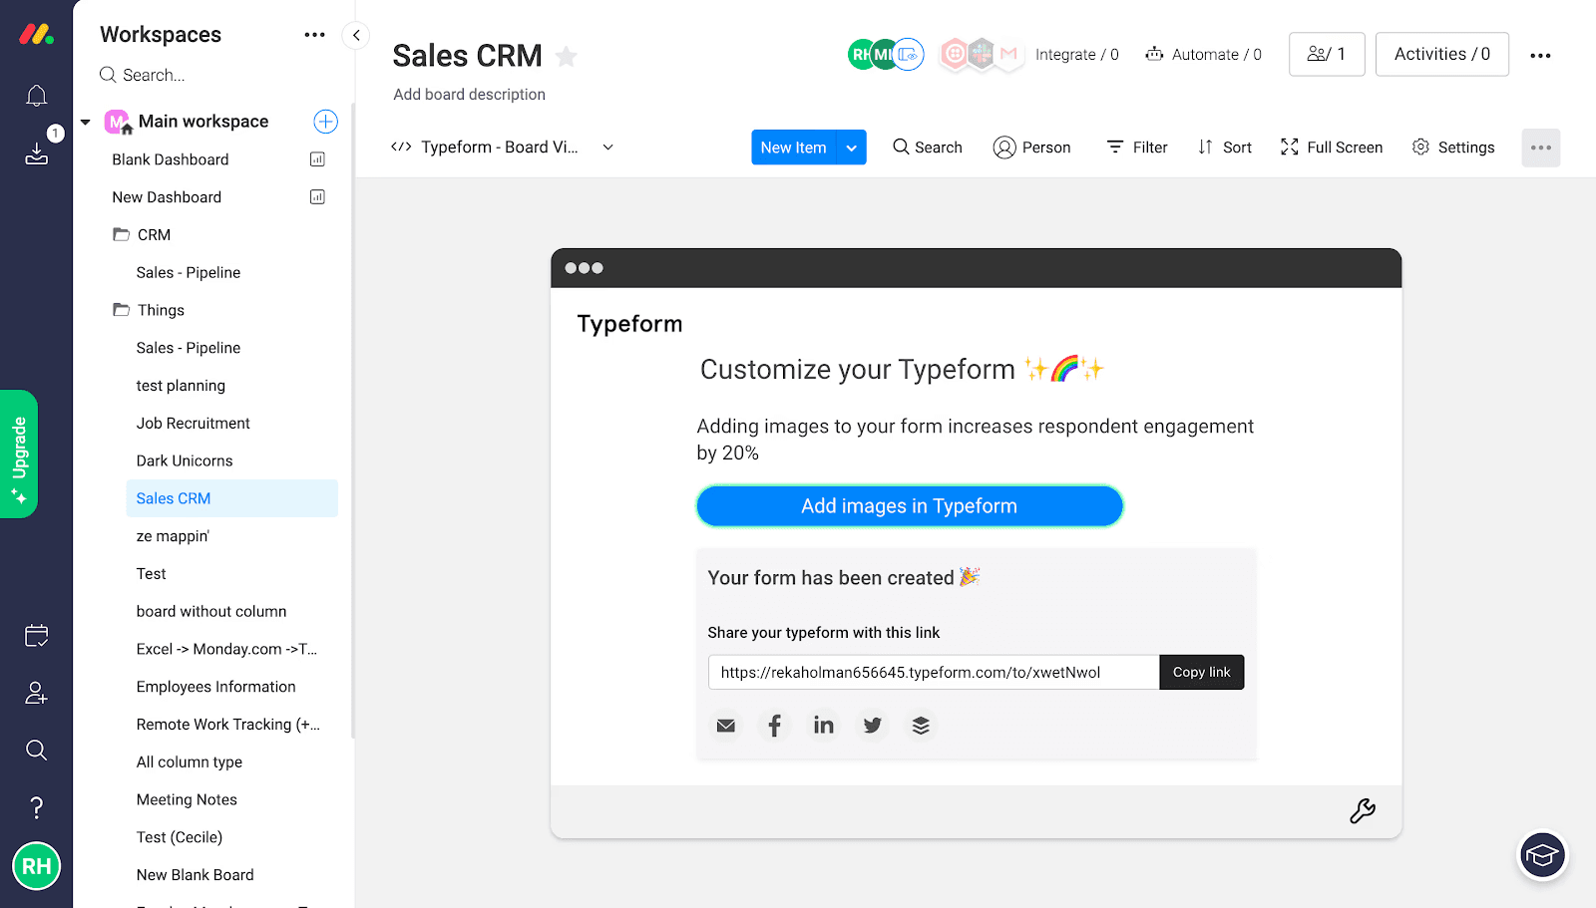Open the Filter option
This screenshot has width=1596, height=908.
1137,148
